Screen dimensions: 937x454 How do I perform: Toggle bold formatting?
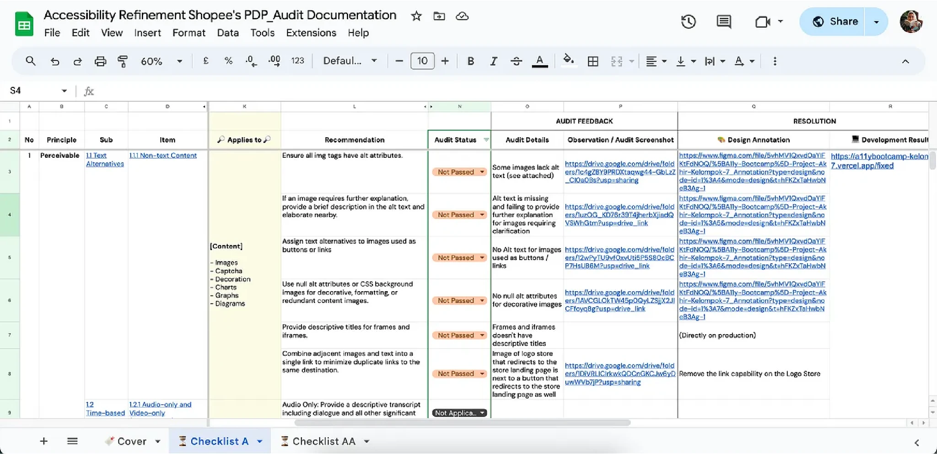pos(470,61)
